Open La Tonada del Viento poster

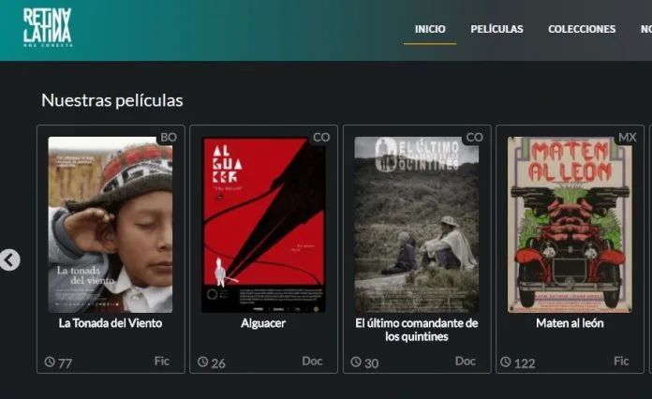point(111,225)
